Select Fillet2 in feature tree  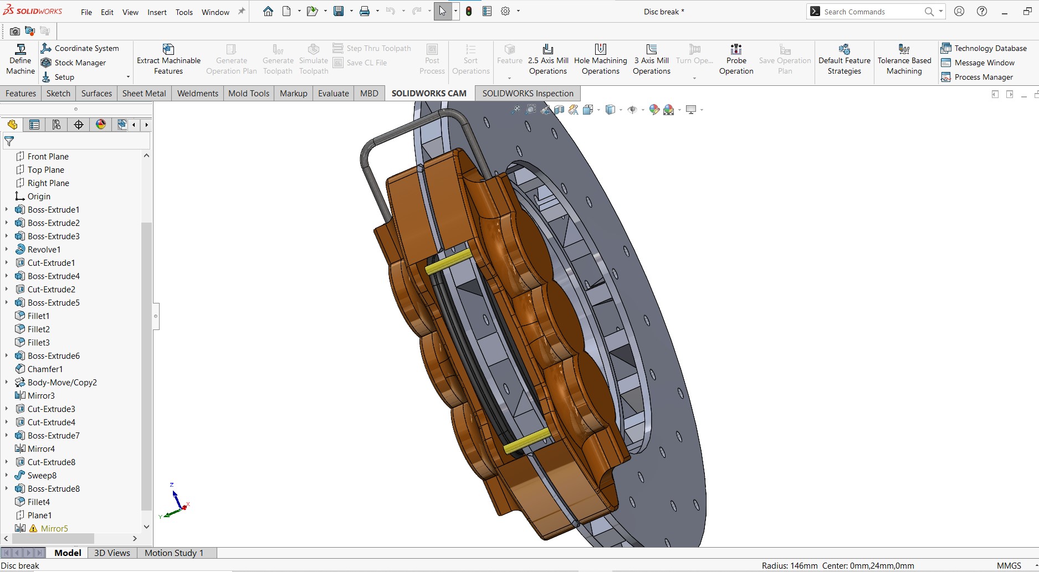[x=39, y=329]
